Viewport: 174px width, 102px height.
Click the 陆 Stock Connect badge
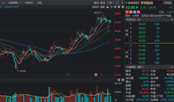tap(138, 12)
